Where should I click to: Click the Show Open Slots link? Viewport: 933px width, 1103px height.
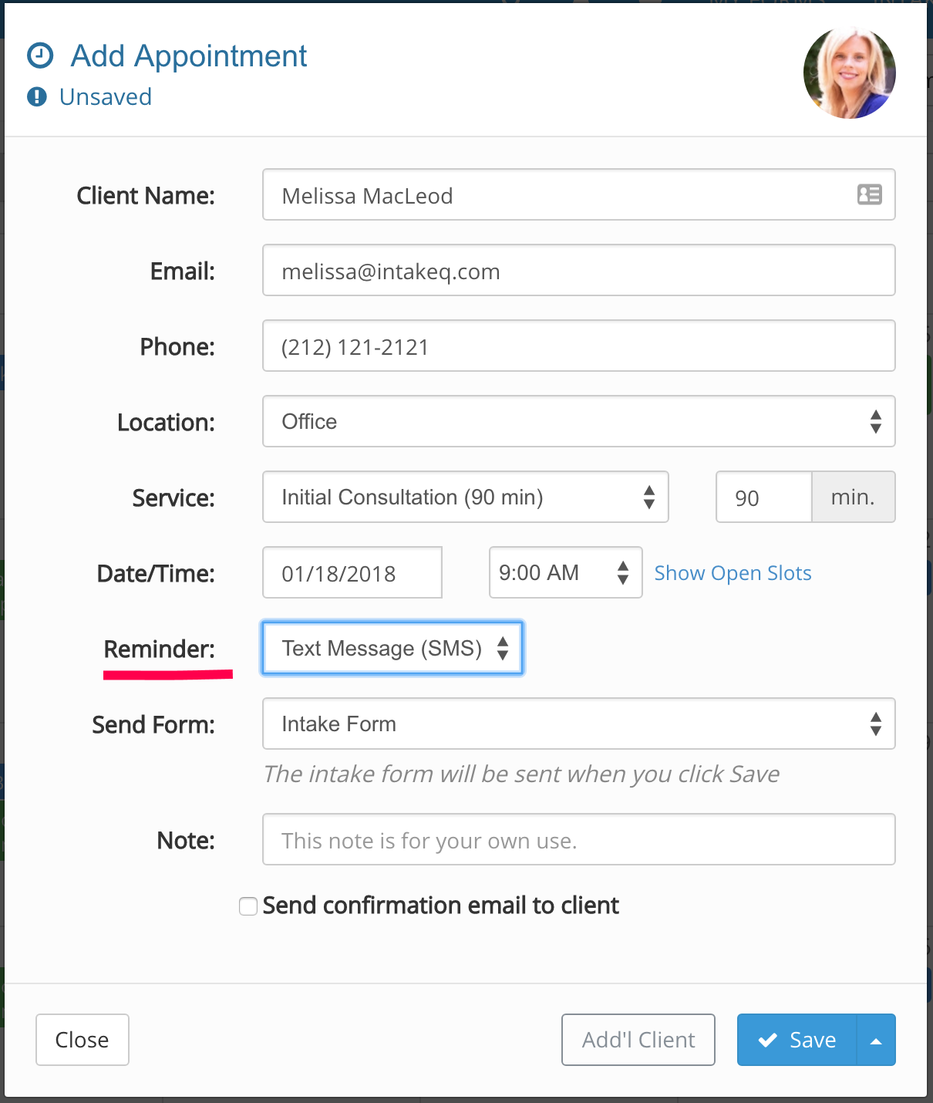point(733,573)
